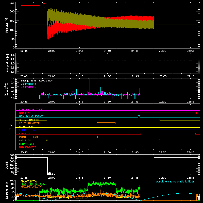Click the FLARE_FLAG label
The height and width of the screenshot is (203, 203).
point(26,127)
